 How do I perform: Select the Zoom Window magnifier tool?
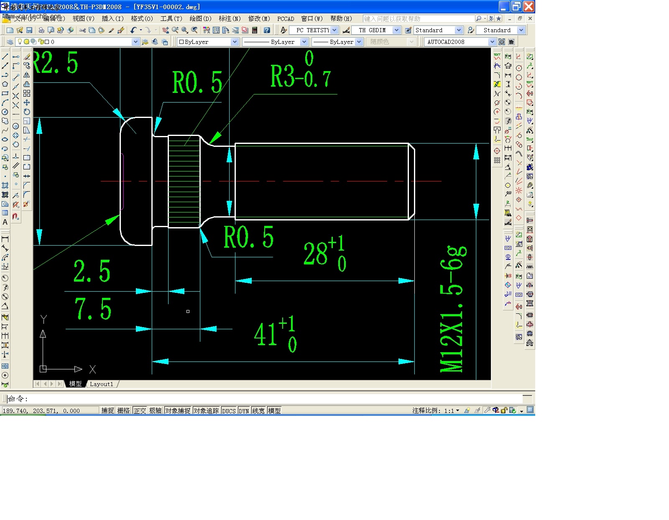[x=185, y=30]
